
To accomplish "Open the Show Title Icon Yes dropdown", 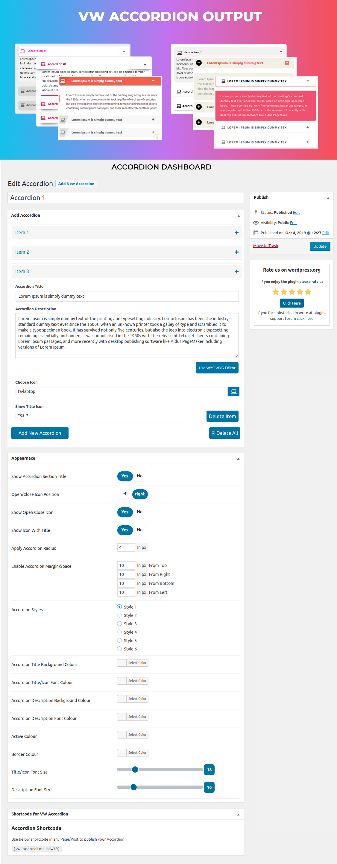I will [23, 415].
